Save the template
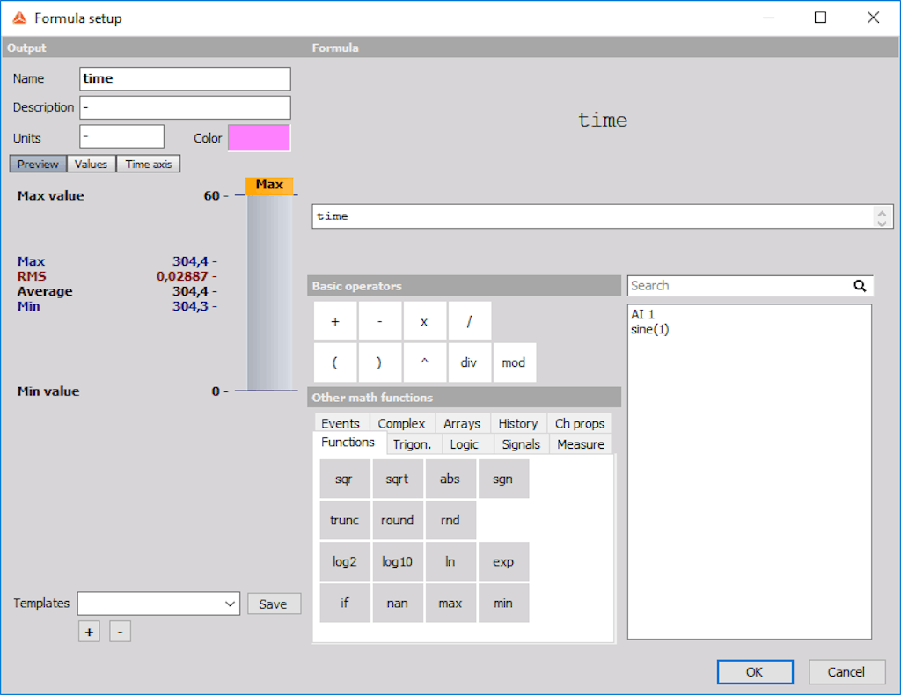The width and height of the screenshot is (901, 695). click(274, 604)
